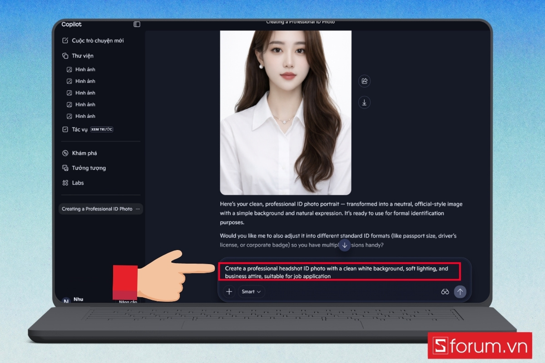
Task: Open 'Thư viện' library section
Action: point(78,56)
